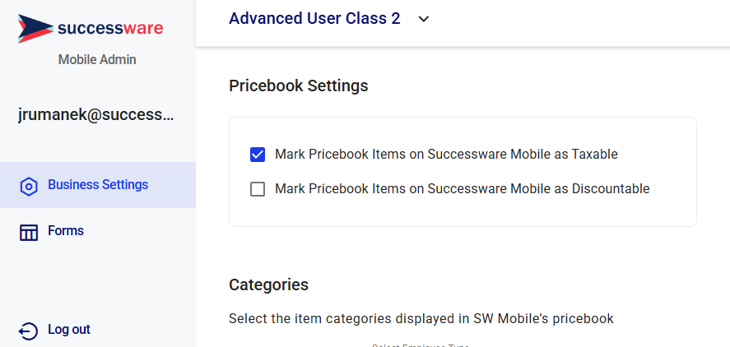The height and width of the screenshot is (347, 730).
Task: Click the SW Mobile's pricebook description text
Action: click(421, 318)
